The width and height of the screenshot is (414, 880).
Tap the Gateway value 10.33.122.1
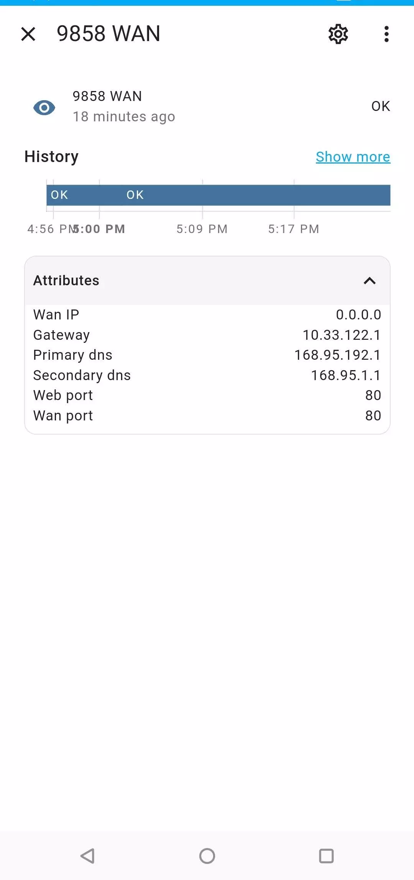tap(342, 335)
